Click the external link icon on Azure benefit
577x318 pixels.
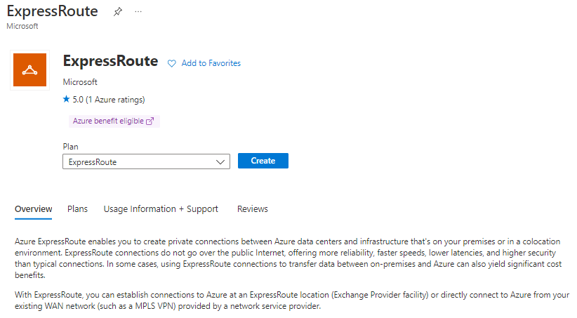[150, 121]
